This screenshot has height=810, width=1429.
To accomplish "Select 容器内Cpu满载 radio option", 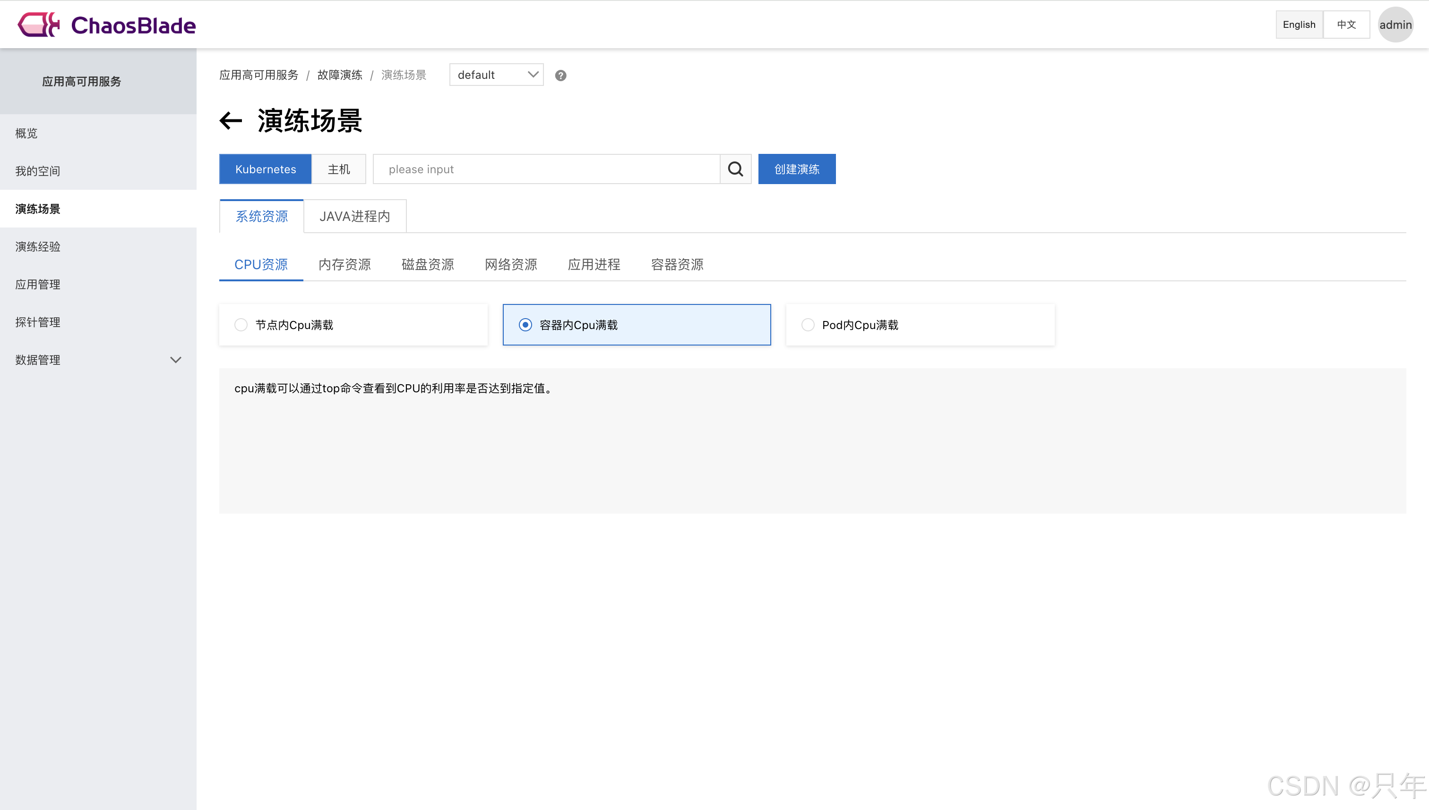I will coord(525,325).
